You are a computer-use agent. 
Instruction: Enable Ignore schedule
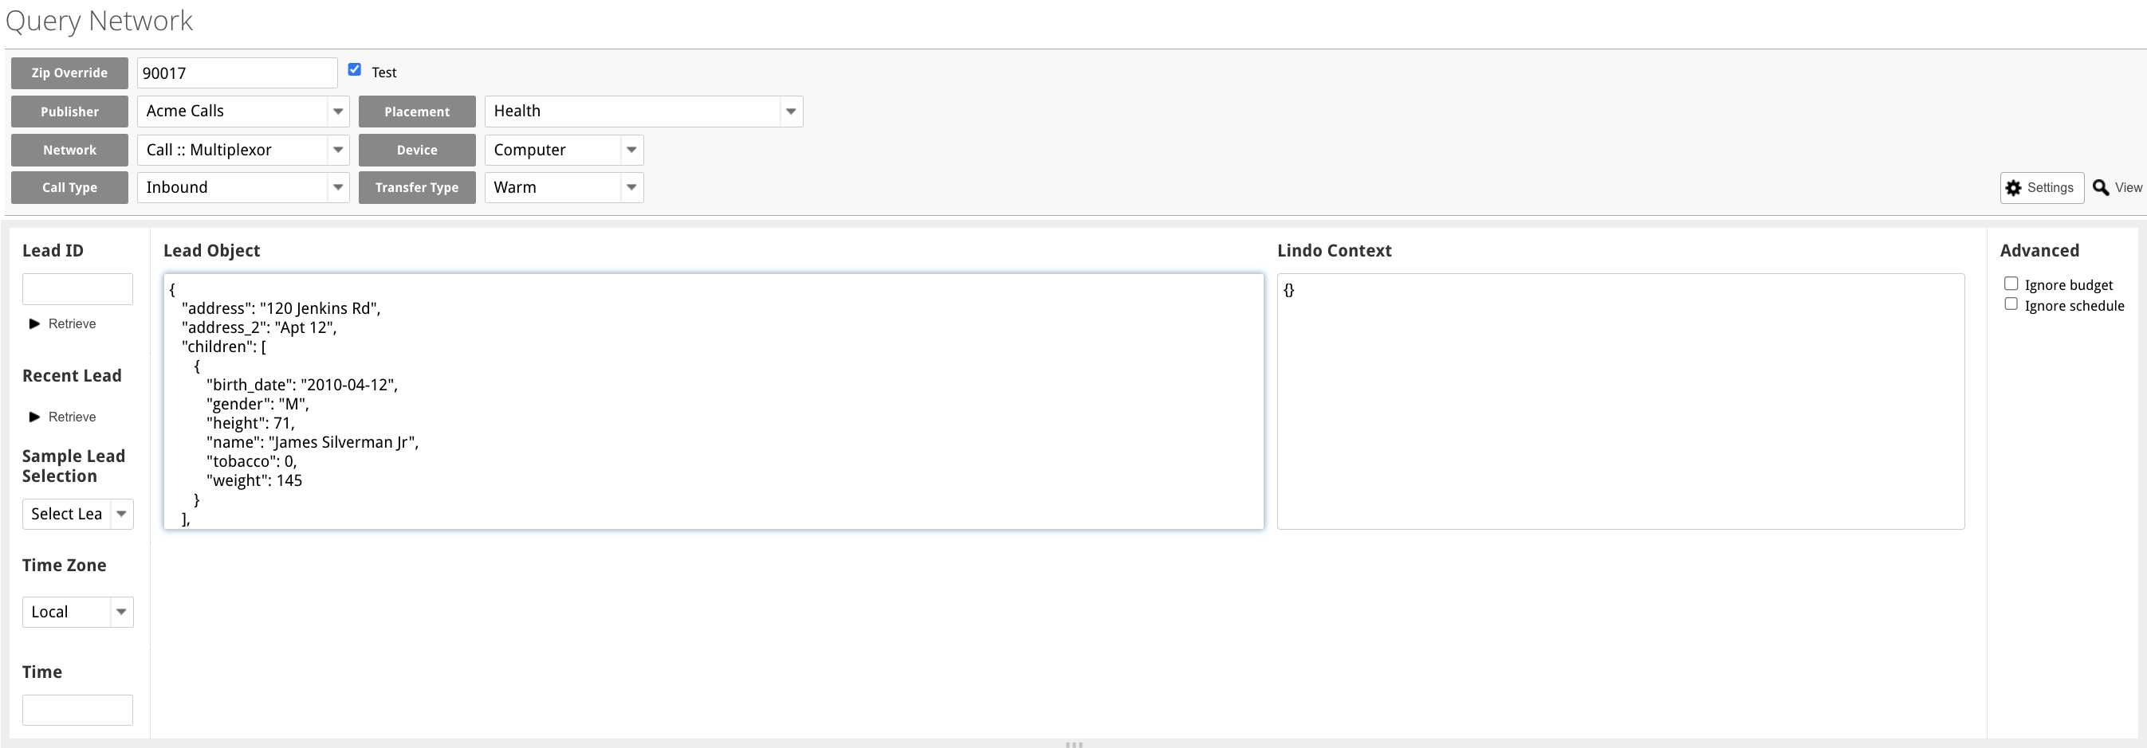point(2011,304)
